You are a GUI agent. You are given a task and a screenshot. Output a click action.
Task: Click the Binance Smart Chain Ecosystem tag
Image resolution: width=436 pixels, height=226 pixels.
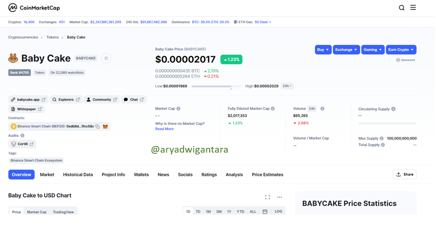coord(36,160)
